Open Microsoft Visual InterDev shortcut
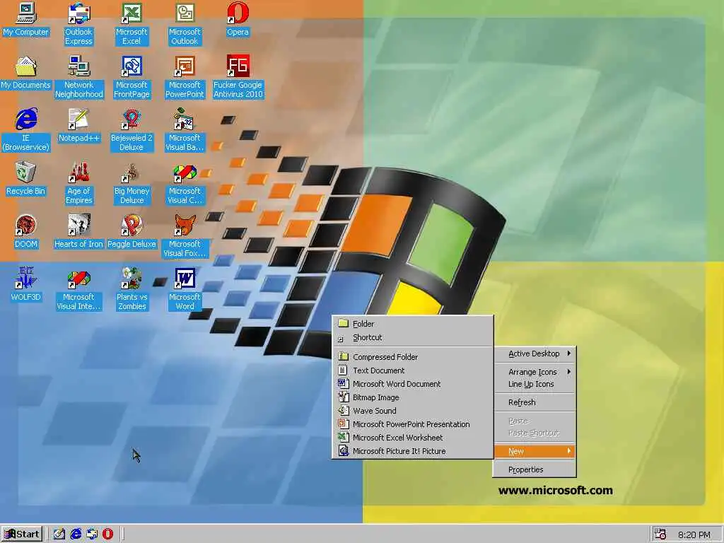Screen dimensions: 724x543 [x=79, y=289]
